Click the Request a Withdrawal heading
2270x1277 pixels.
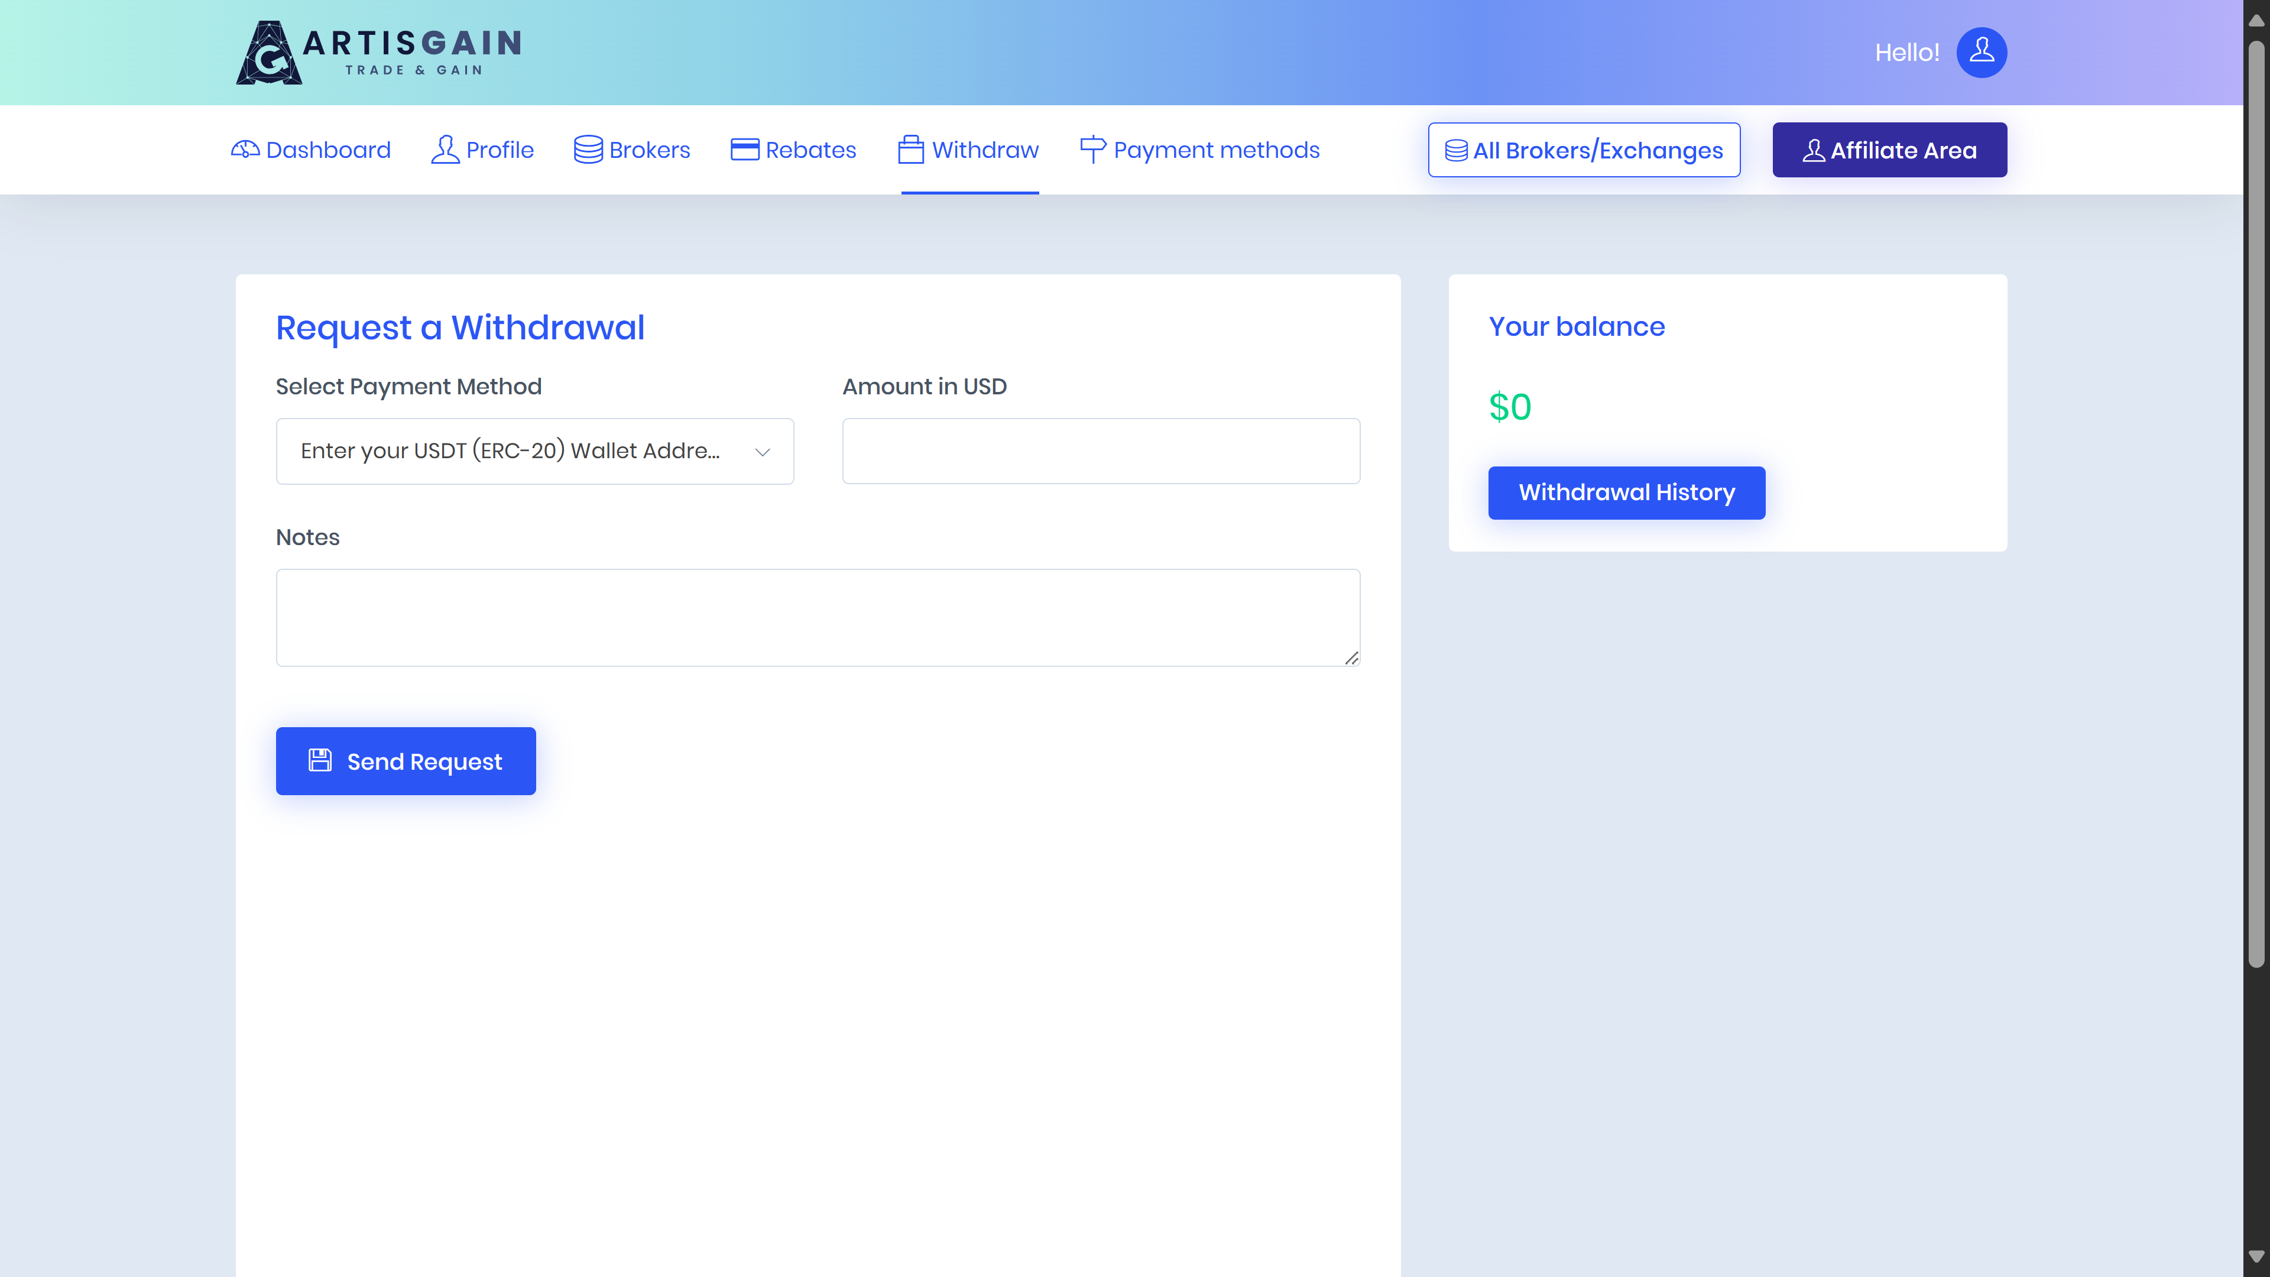(460, 328)
